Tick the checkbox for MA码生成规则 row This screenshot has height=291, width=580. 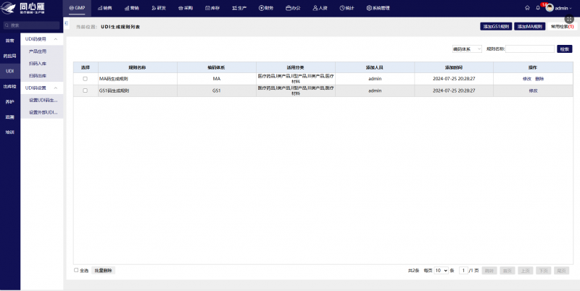tap(85, 79)
